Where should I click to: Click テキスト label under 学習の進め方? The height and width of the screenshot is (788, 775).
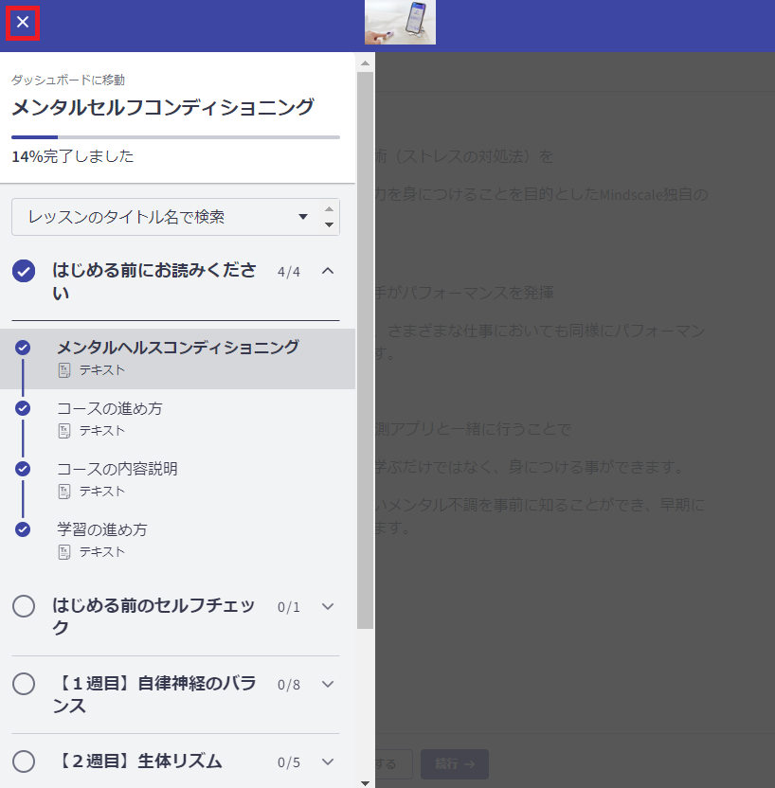tap(102, 552)
